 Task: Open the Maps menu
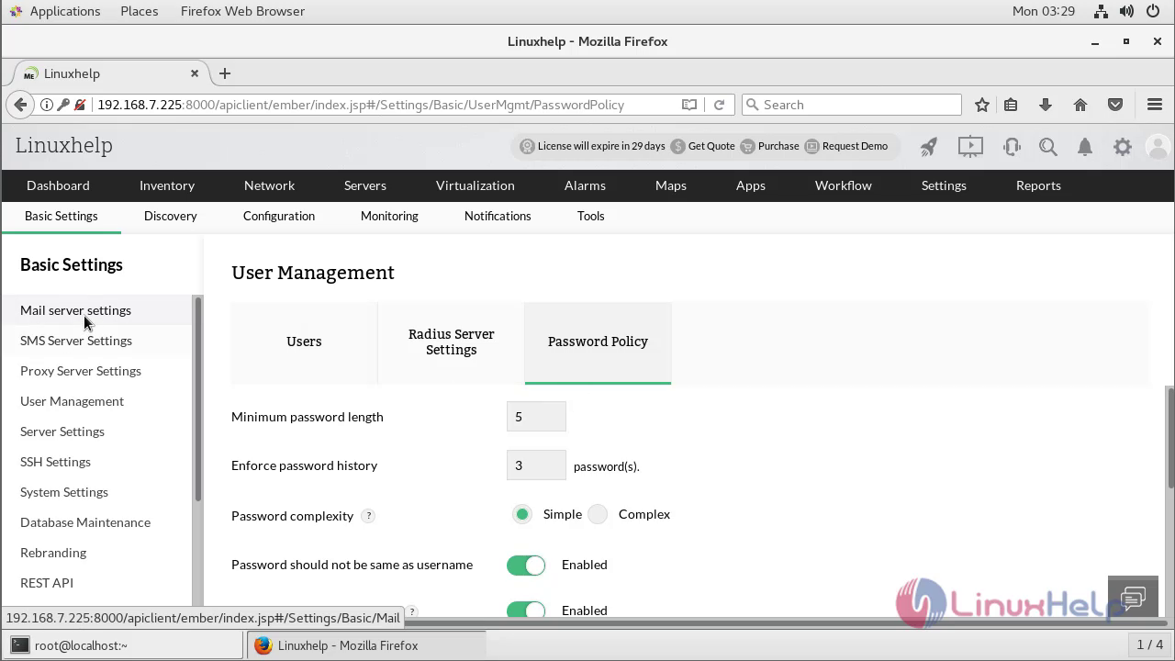pyautogui.click(x=671, y=185)
